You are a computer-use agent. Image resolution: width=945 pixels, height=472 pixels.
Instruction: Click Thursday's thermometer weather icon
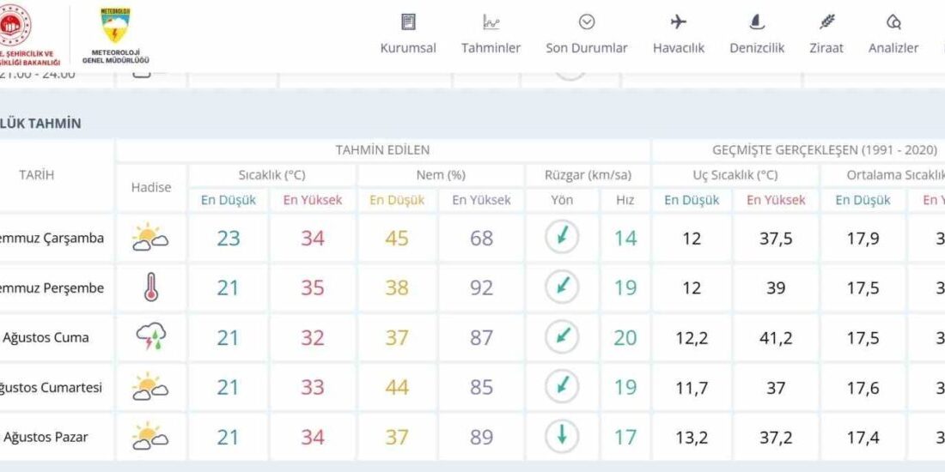point(151,288)
